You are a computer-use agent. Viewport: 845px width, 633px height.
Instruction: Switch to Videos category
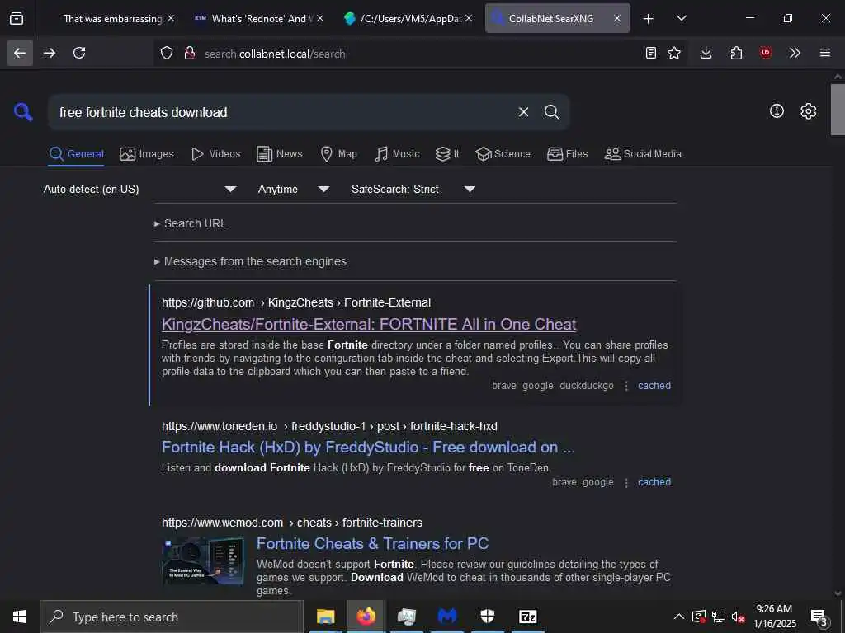[215, 154]
